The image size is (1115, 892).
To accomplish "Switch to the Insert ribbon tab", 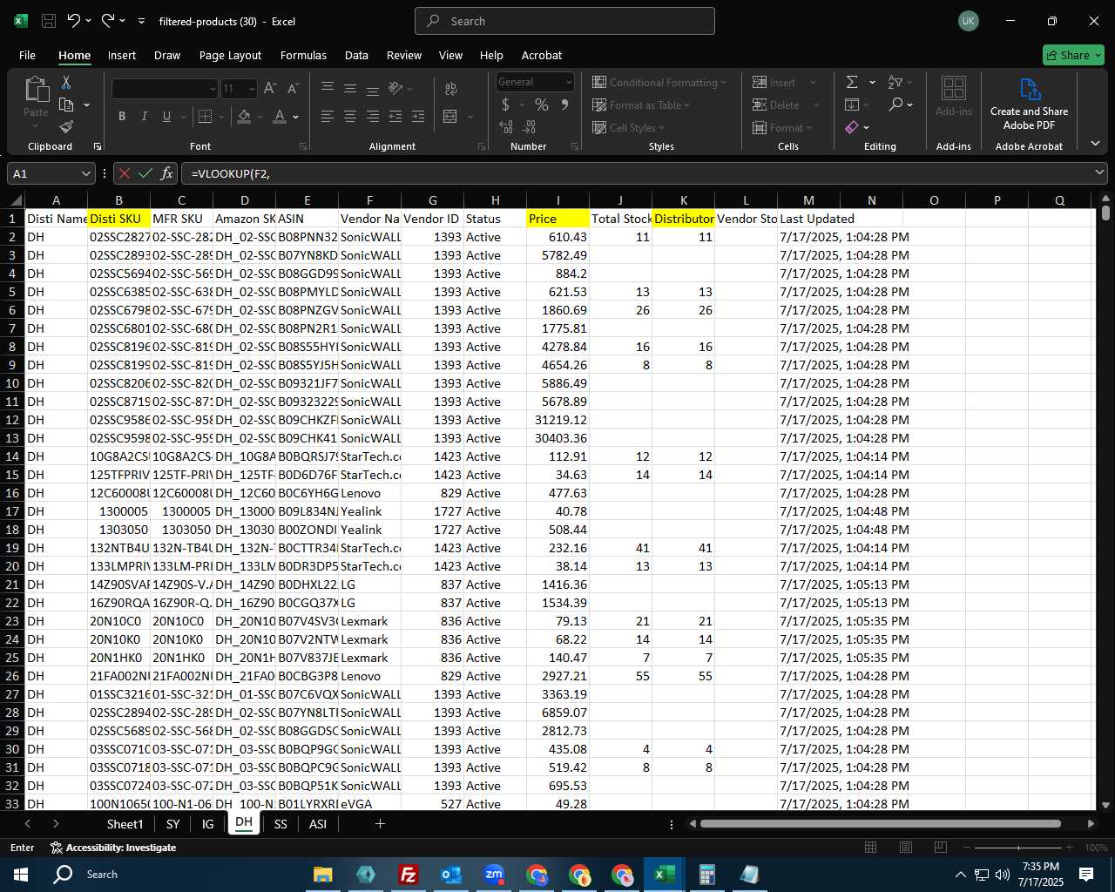I will (122, 55).
